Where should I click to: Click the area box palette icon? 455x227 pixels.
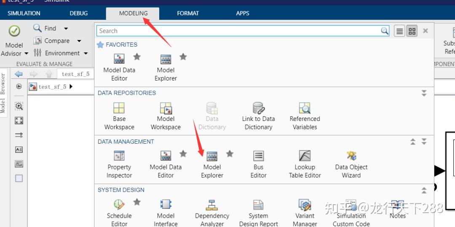pos(19,178)
